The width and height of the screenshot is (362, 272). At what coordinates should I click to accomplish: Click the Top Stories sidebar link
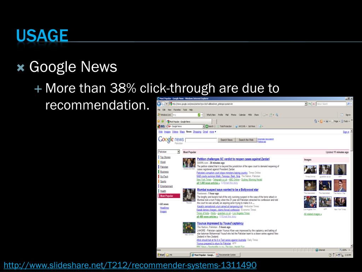(x=165, y=157)
